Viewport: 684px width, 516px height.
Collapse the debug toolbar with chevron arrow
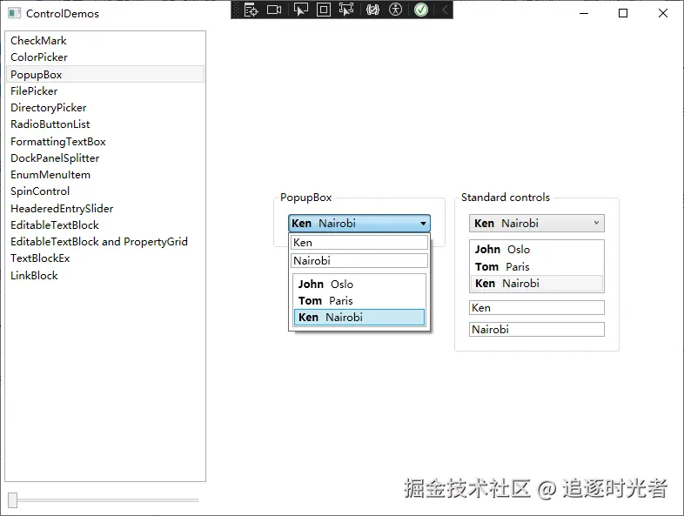click(444, 10)
